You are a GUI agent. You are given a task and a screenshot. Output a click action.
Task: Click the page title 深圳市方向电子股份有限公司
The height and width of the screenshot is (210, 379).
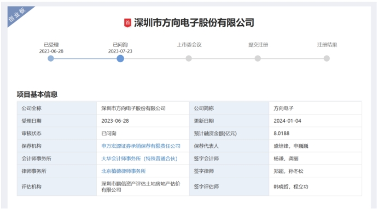(x=194, y=23)
